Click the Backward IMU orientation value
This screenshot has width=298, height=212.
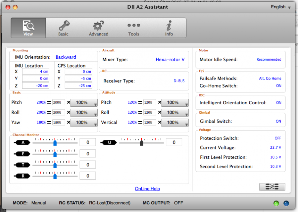click(x=66, y=57)
